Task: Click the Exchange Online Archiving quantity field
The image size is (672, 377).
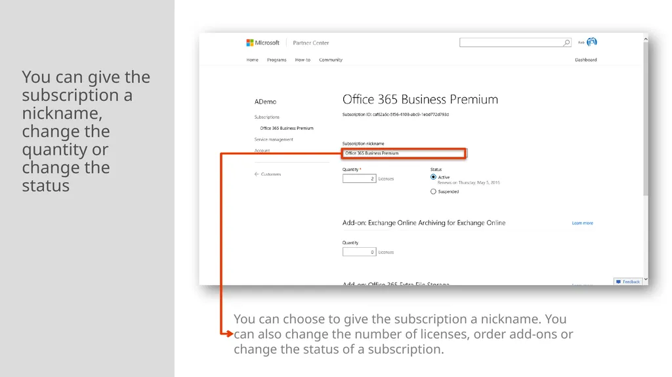Action: tap(359, 252)
